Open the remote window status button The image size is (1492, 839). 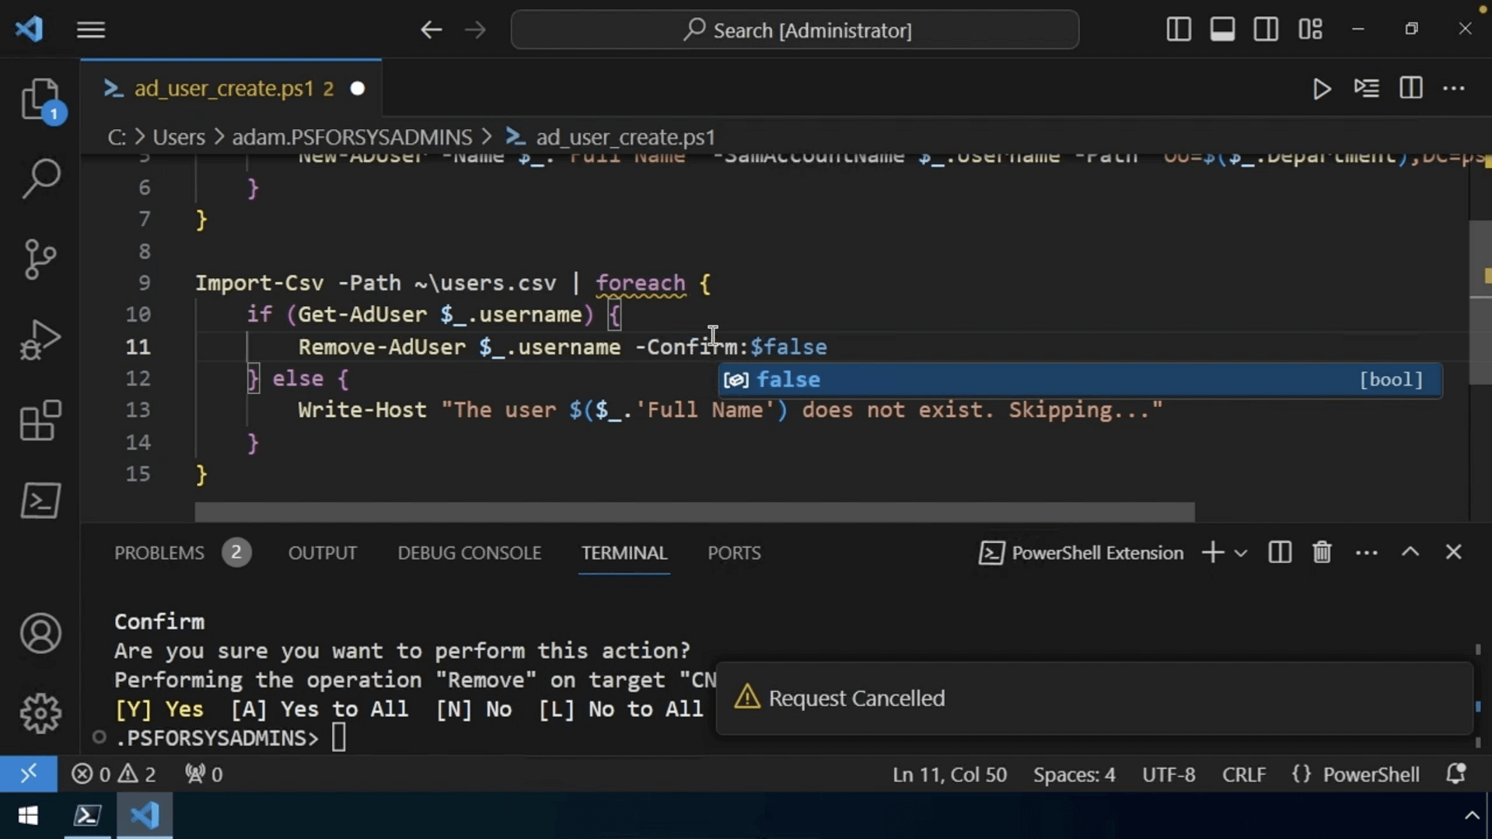[x=29, y=774]
